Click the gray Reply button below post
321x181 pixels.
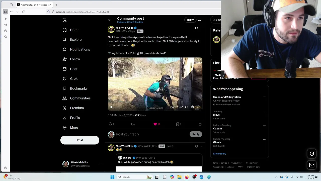(196, 134)
